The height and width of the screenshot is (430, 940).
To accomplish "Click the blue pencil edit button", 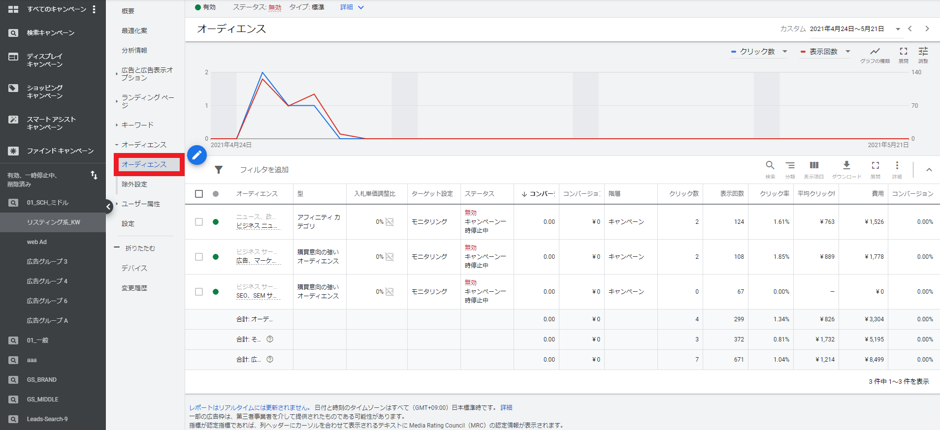I will pos(197,155).
